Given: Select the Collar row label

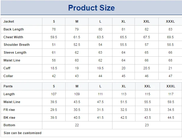Looking at the screenshot, I should point(8,76).
